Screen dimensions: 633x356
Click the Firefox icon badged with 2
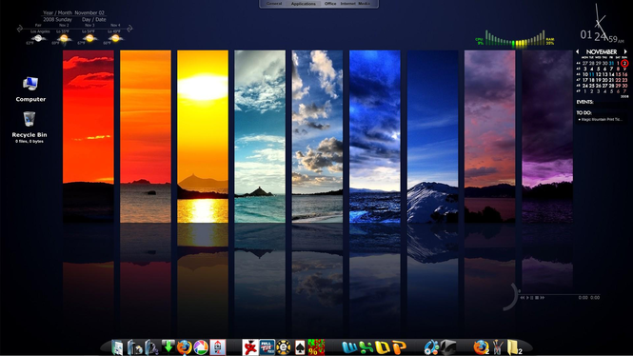point(482,347)
